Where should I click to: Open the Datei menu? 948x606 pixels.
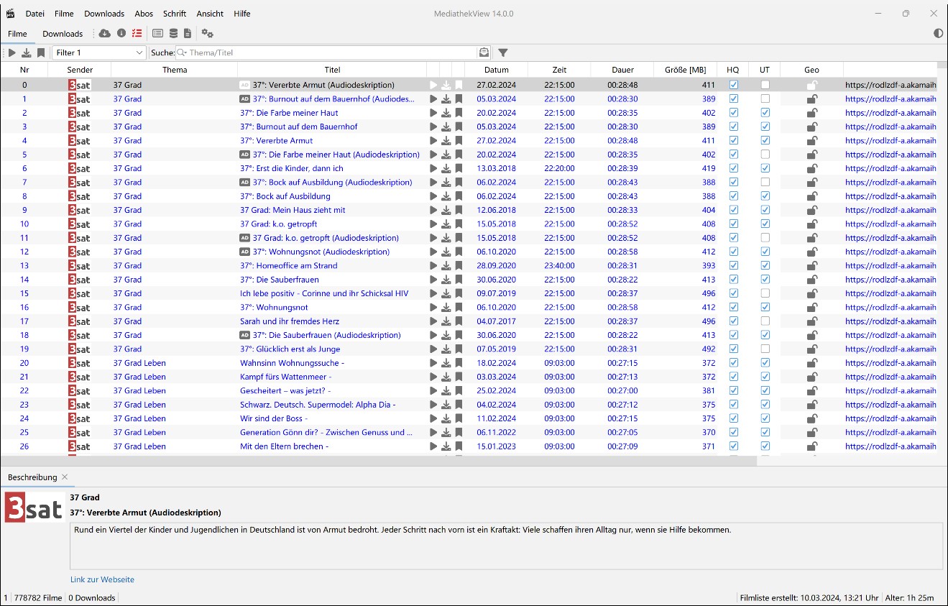[34, 14]
